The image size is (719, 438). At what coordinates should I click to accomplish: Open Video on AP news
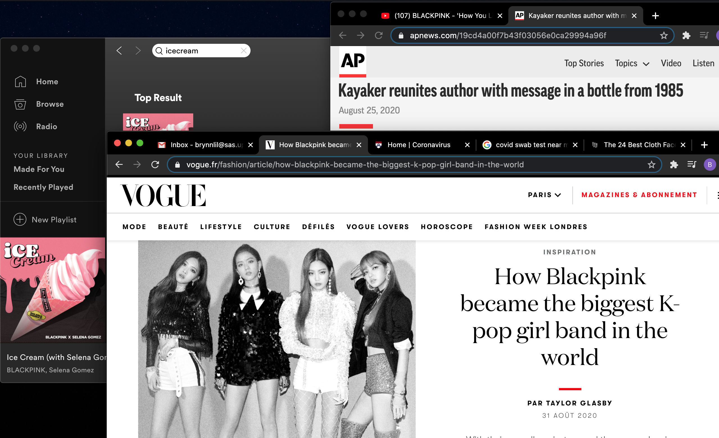[671, 63]
